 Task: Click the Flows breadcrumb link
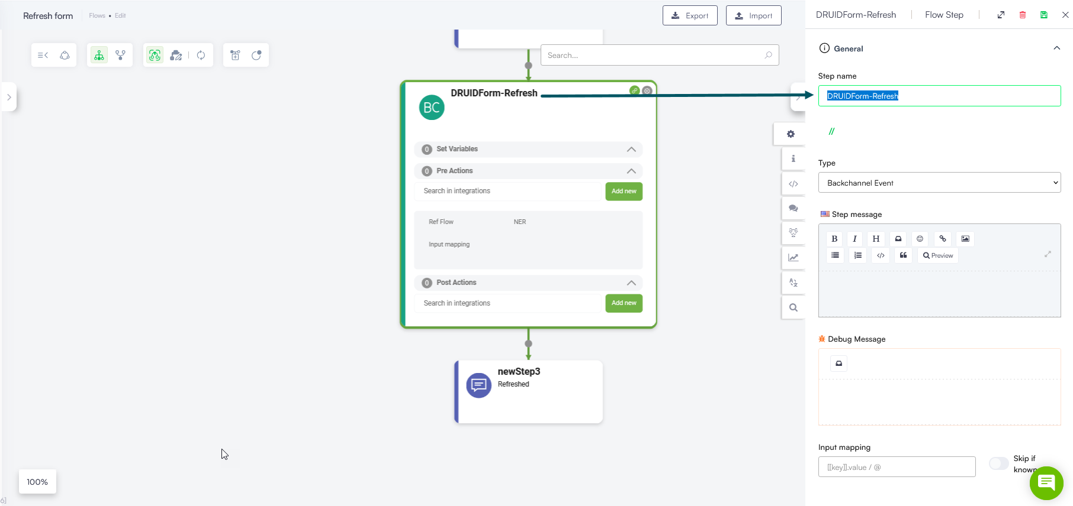97,16
